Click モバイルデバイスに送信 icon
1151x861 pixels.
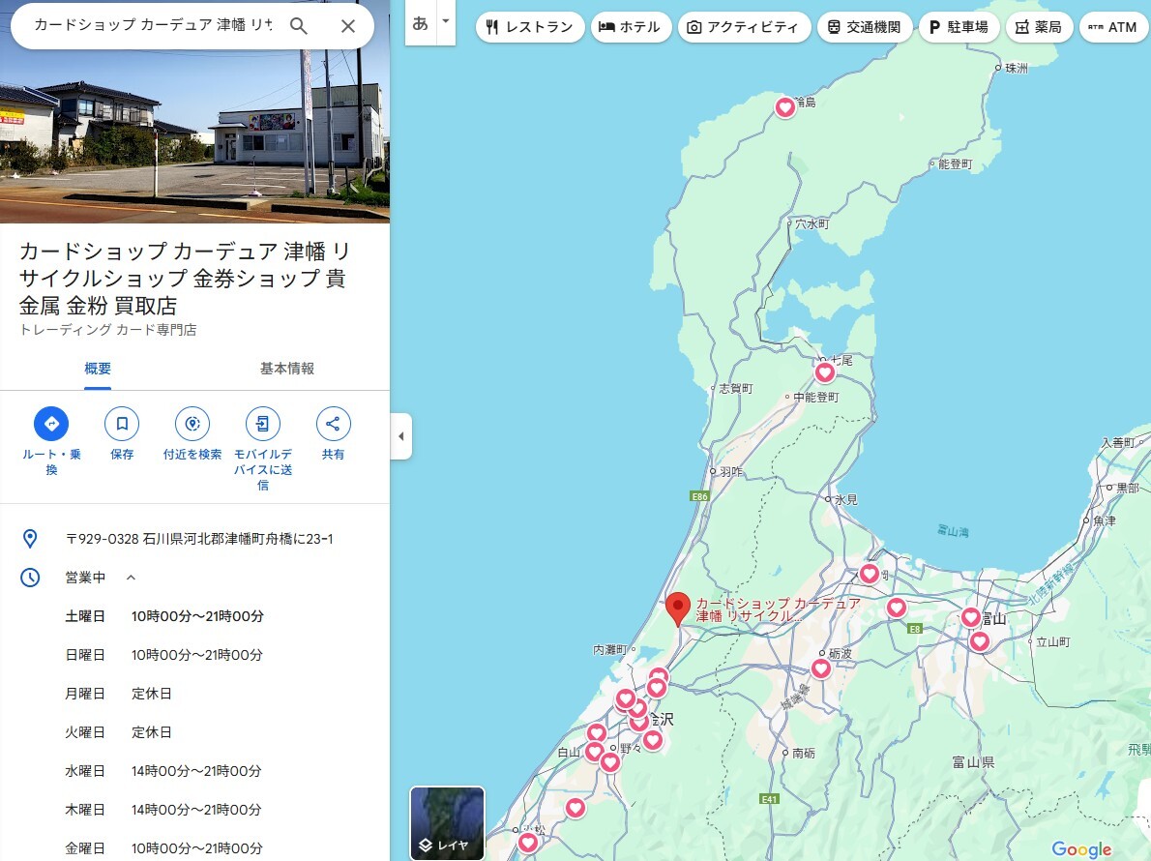pyautogui.click(x=263, y=424)
